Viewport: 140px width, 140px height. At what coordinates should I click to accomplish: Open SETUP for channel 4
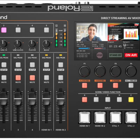point(32,65)
